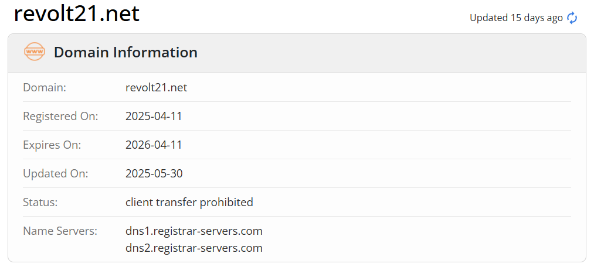Image resolution: width=594 pixels, height=267 pixels.
Task: Click the revolt21.net page heading
Action: [x=77, y=13]
